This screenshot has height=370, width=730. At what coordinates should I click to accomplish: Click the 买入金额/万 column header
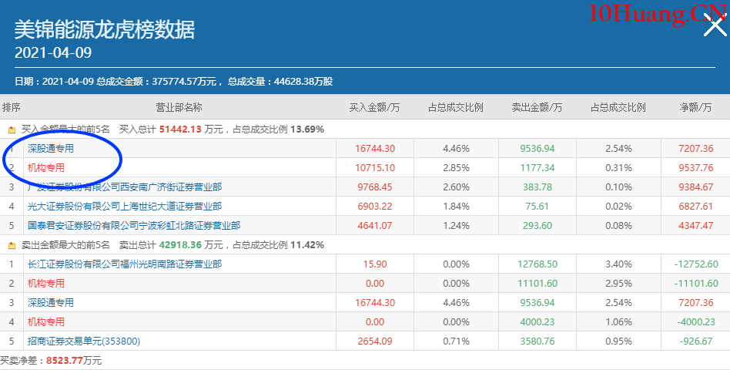coord(375,108)
